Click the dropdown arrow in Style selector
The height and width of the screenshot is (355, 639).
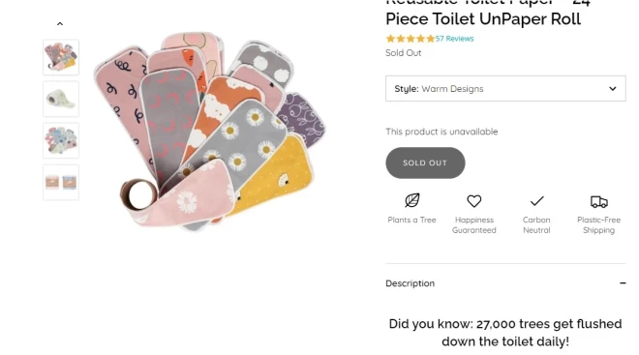coord(613,89)
